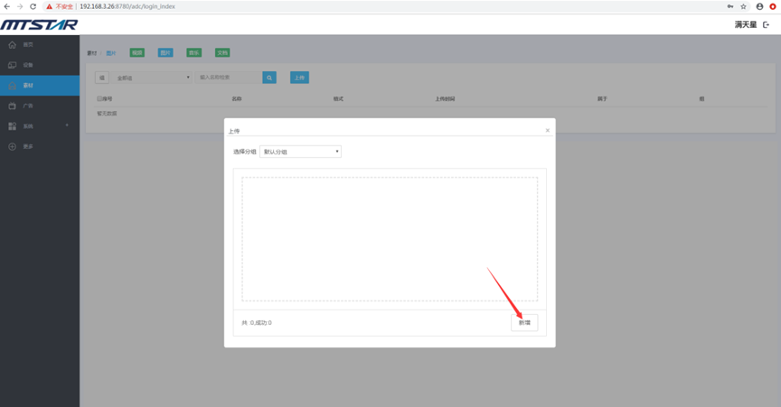
Task: Click the logout icon next to 满天星
Action: (x=767, y=25)
